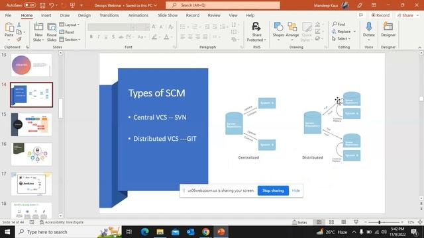The image size is (424, 238).
Task: Toggle the AutoSave switch
Action: [30, 5]
